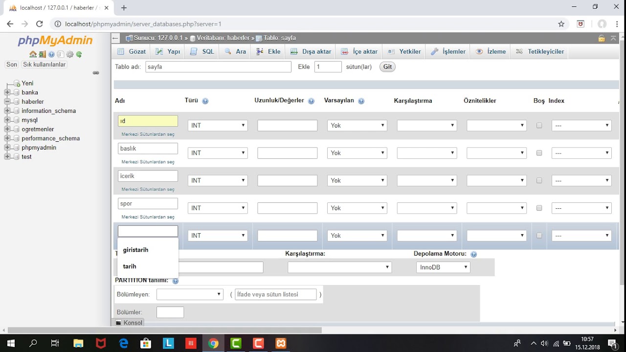Open Index dropdown for id row
This screenshot has height=352, width=626.
click(581, 126)
